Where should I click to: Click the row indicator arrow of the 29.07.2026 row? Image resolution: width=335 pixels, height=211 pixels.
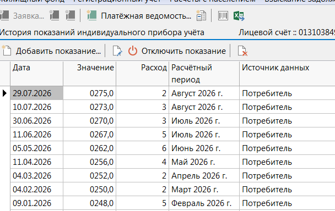[5, 93]
